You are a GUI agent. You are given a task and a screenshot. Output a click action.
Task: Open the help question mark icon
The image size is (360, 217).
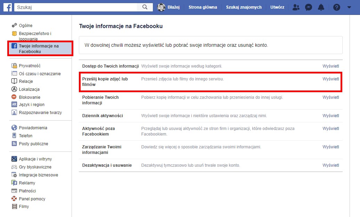(x=337, y=7)
